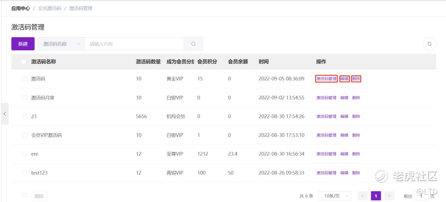Go to 会员激活码 breadcrumb item
Image resolution: width=446 pixels, height=202 pixels.
(x=49, y=8)
